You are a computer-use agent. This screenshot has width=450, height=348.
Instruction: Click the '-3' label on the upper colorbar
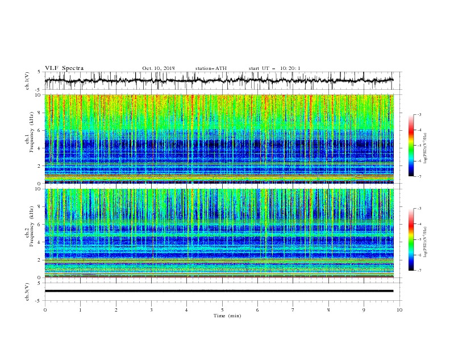[x=419, y=114]
